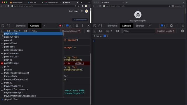
Task: Expand more tabs chevron in left DevTools
Action: coord(44,26)
